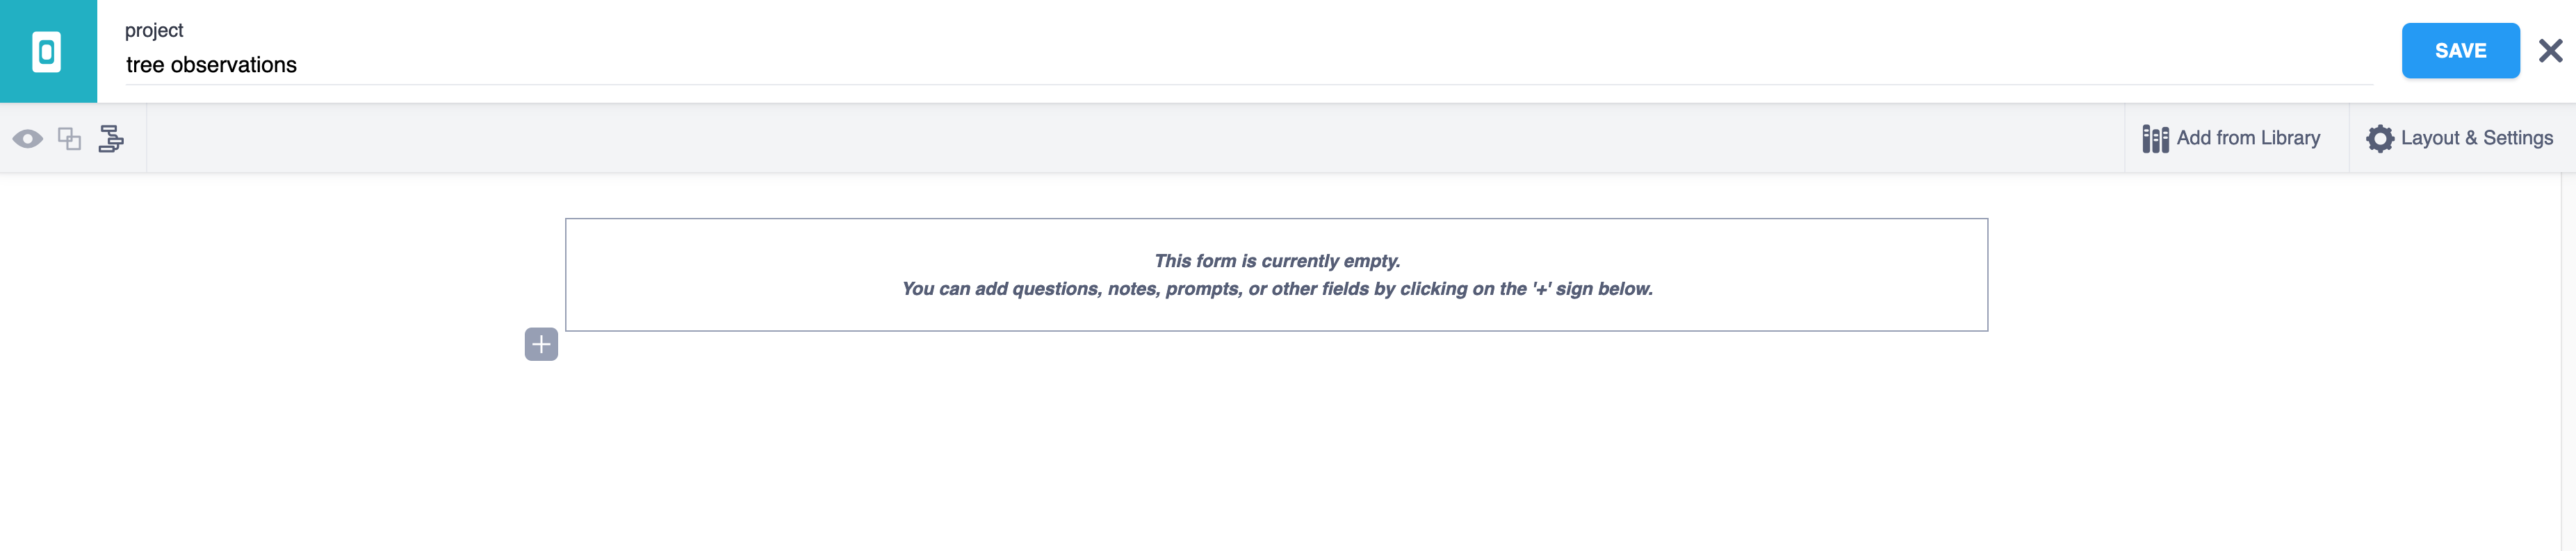This screenshot has width=2576, height=551.
Task: Click the line mentioning the '+' sign below
Action: (x=1277, y=289)
